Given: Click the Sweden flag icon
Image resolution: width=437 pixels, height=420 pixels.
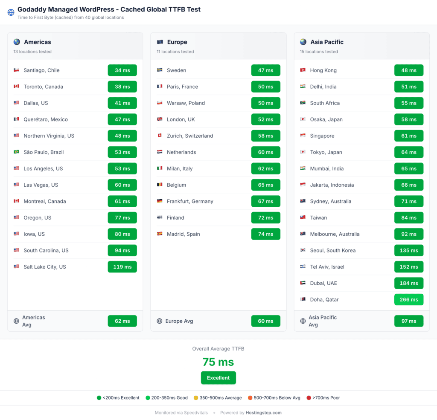Looking at the screenshot, I should click(x=160, y=70).
